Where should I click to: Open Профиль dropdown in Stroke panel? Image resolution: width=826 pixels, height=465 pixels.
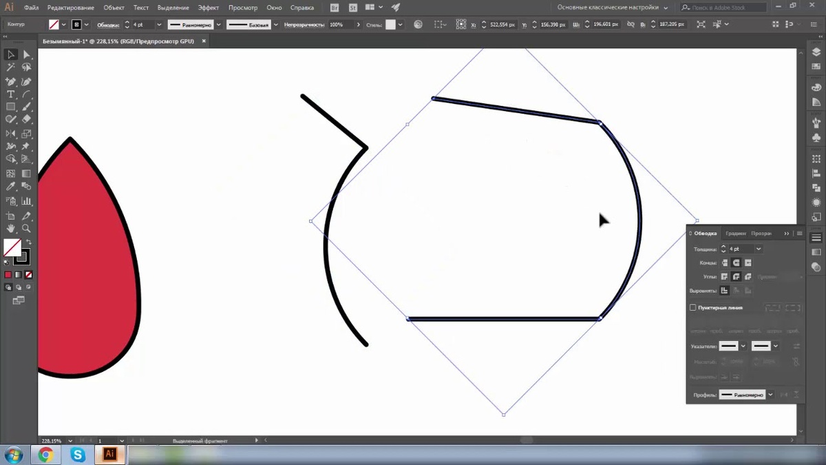[770, 395]
